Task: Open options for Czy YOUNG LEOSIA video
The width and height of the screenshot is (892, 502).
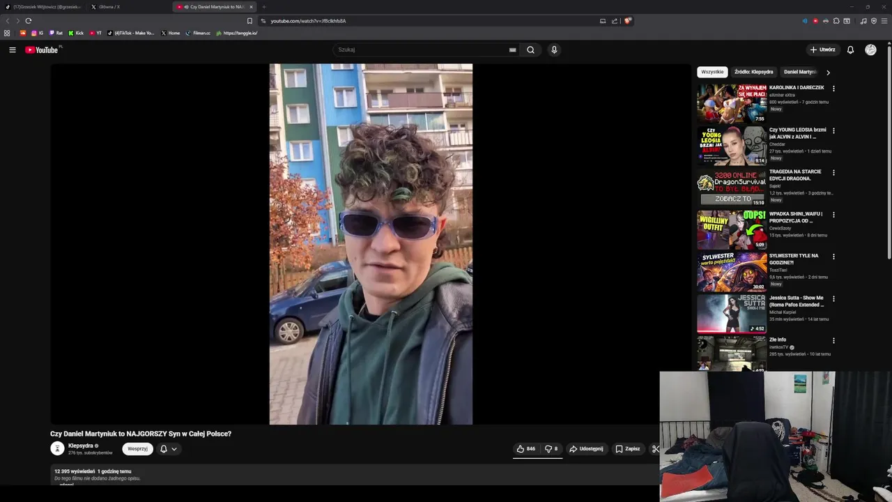Action: (x=833, y=130)
